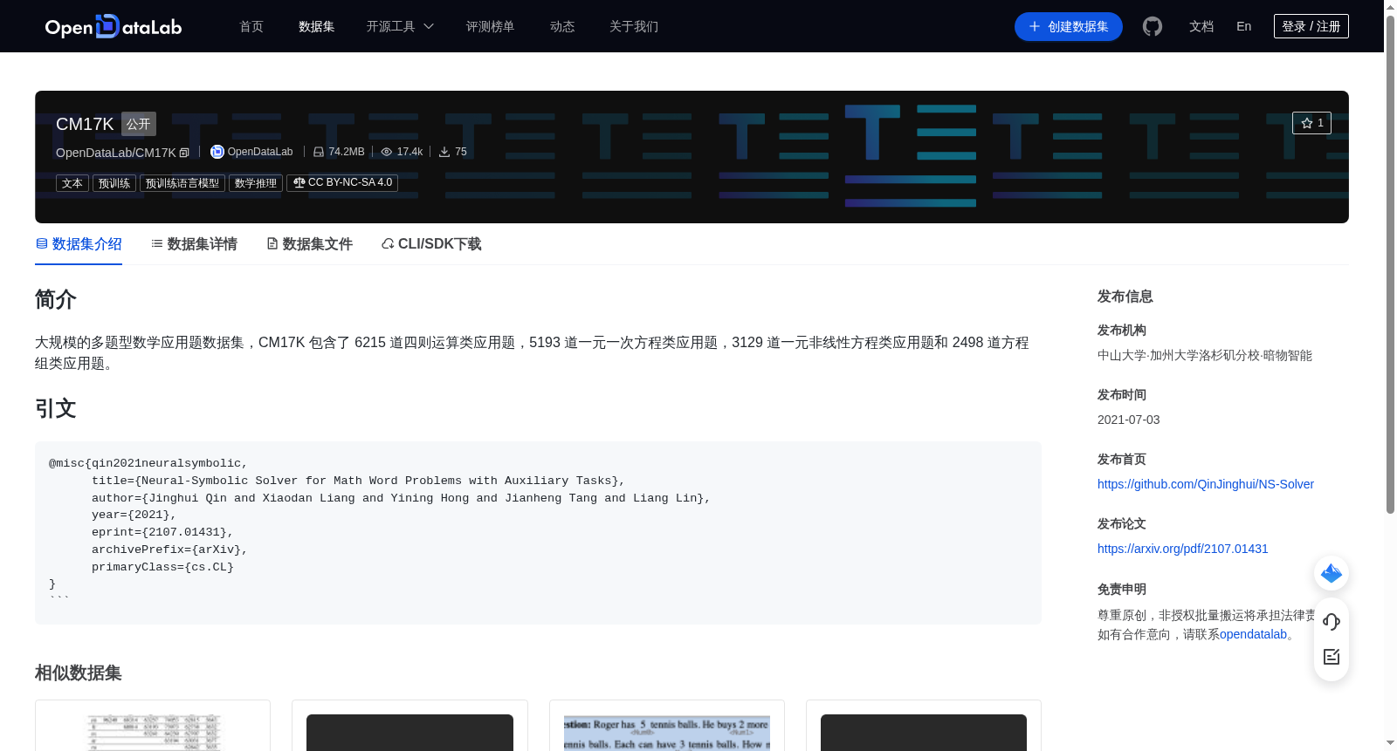The image size is (1397, 751).
Task: Click 登录 / 注册 button
Action: (1311, 26)
